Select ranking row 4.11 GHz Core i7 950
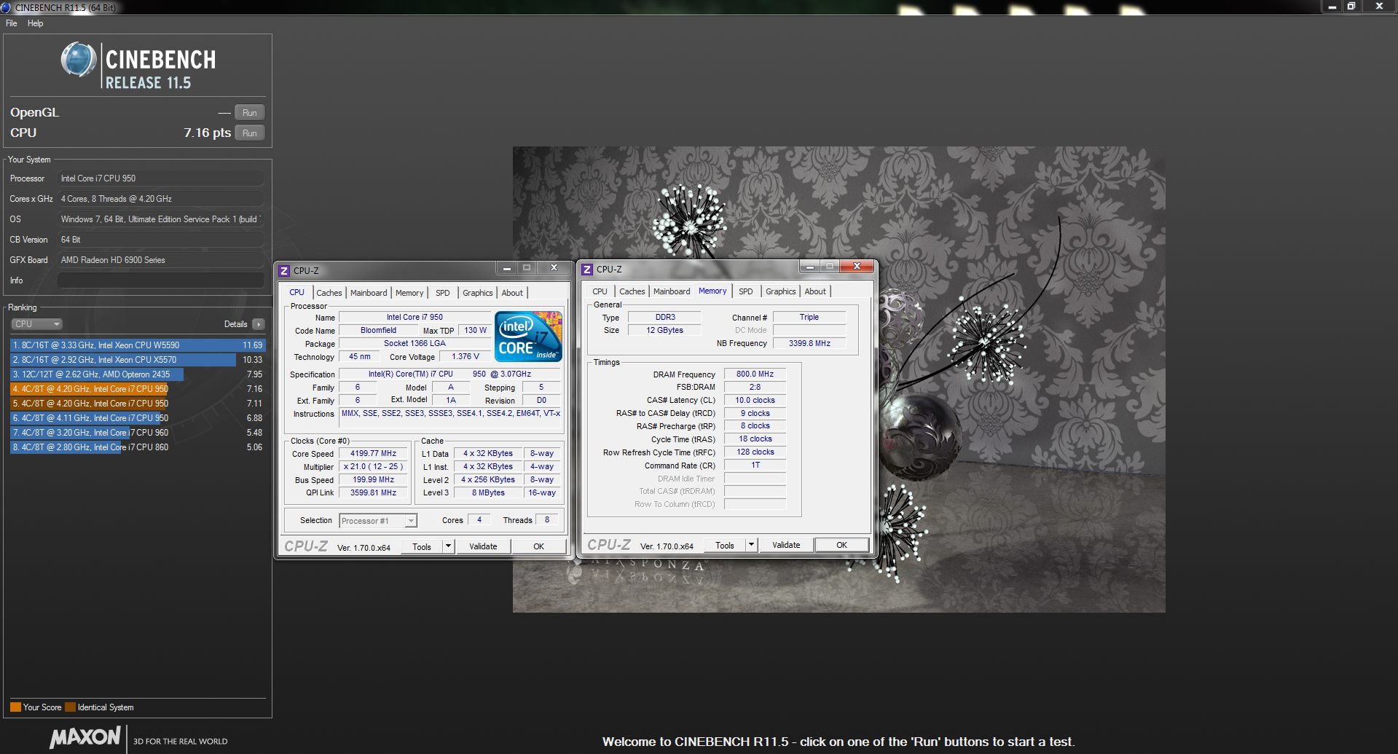The height and width of the screenshot is (754, 1398). (138, 418)
